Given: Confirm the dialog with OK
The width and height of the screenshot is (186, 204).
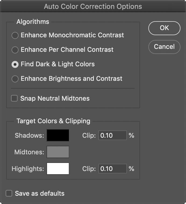Looking at the screenshot, I should (x=164, y=28).
